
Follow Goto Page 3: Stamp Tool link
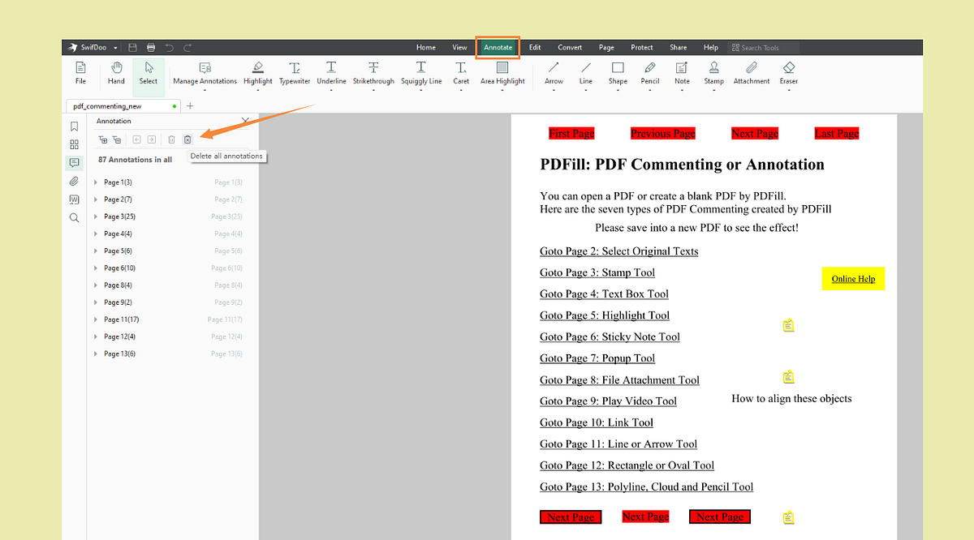click(x=597, y=272)
